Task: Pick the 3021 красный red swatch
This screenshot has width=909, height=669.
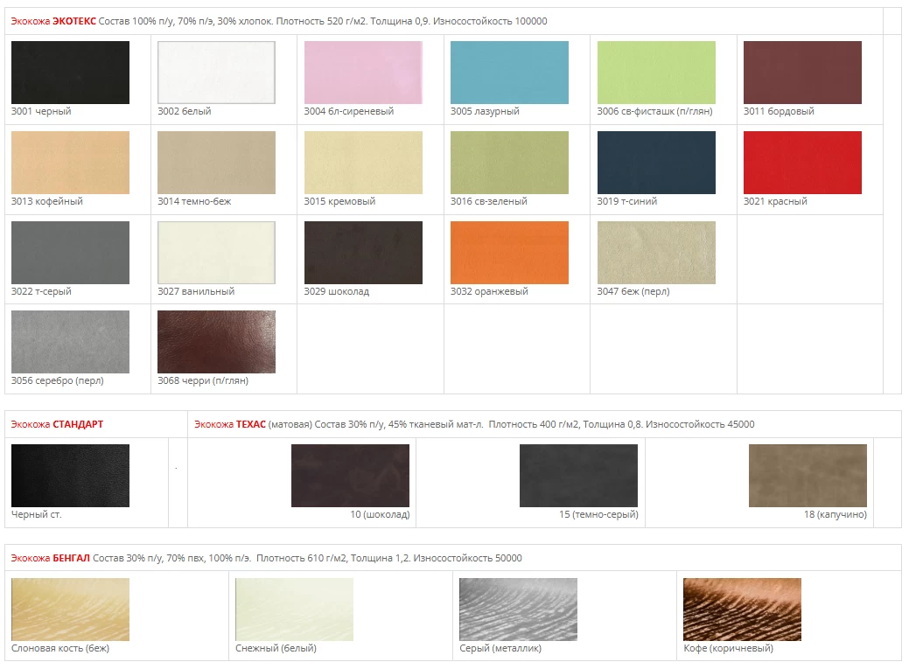Action: (802, 163)
